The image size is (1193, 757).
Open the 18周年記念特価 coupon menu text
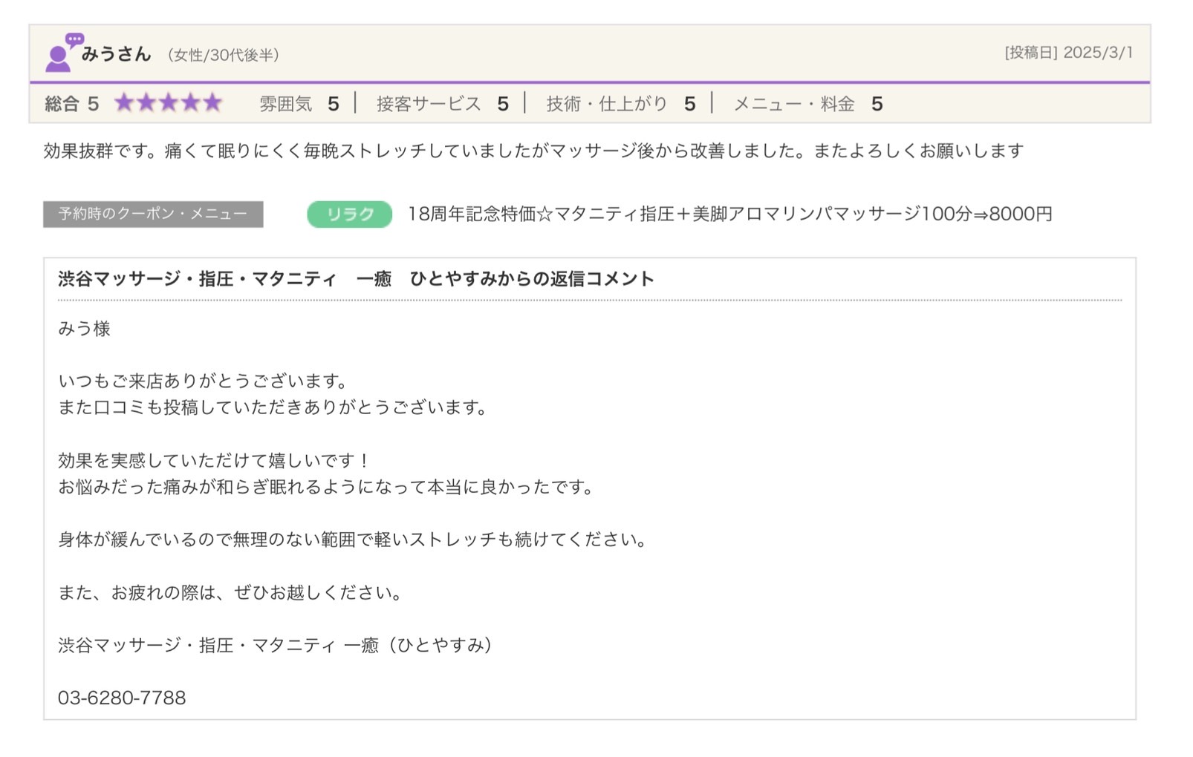coord(729,214)
